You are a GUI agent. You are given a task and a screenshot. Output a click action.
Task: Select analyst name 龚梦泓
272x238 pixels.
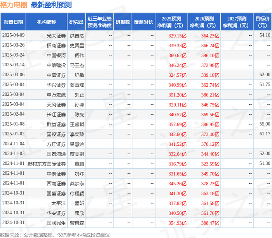click(77, 184)
